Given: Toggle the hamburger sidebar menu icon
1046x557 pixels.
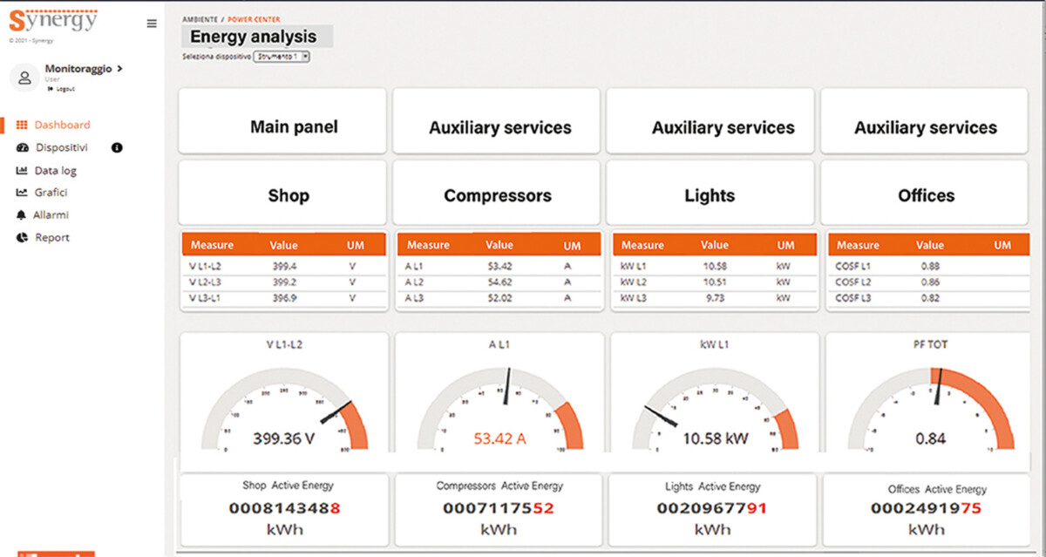Looking at the screenshot, I should pyautogui.click(x=152, y=24).
